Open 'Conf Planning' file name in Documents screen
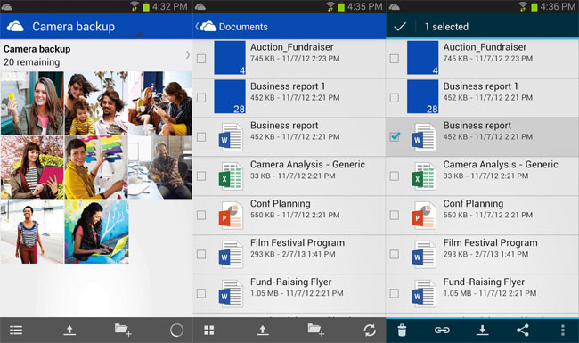The height and width of the screenshot is (343, 579). [x=281, y=203]
